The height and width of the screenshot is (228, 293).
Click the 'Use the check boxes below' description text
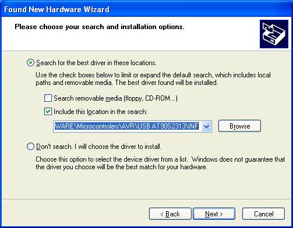tap(153, 79)
